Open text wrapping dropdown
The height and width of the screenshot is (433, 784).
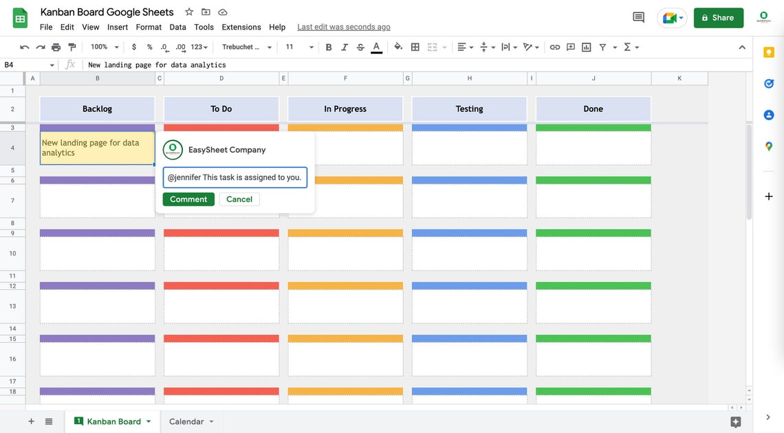[x=509, y=47]
